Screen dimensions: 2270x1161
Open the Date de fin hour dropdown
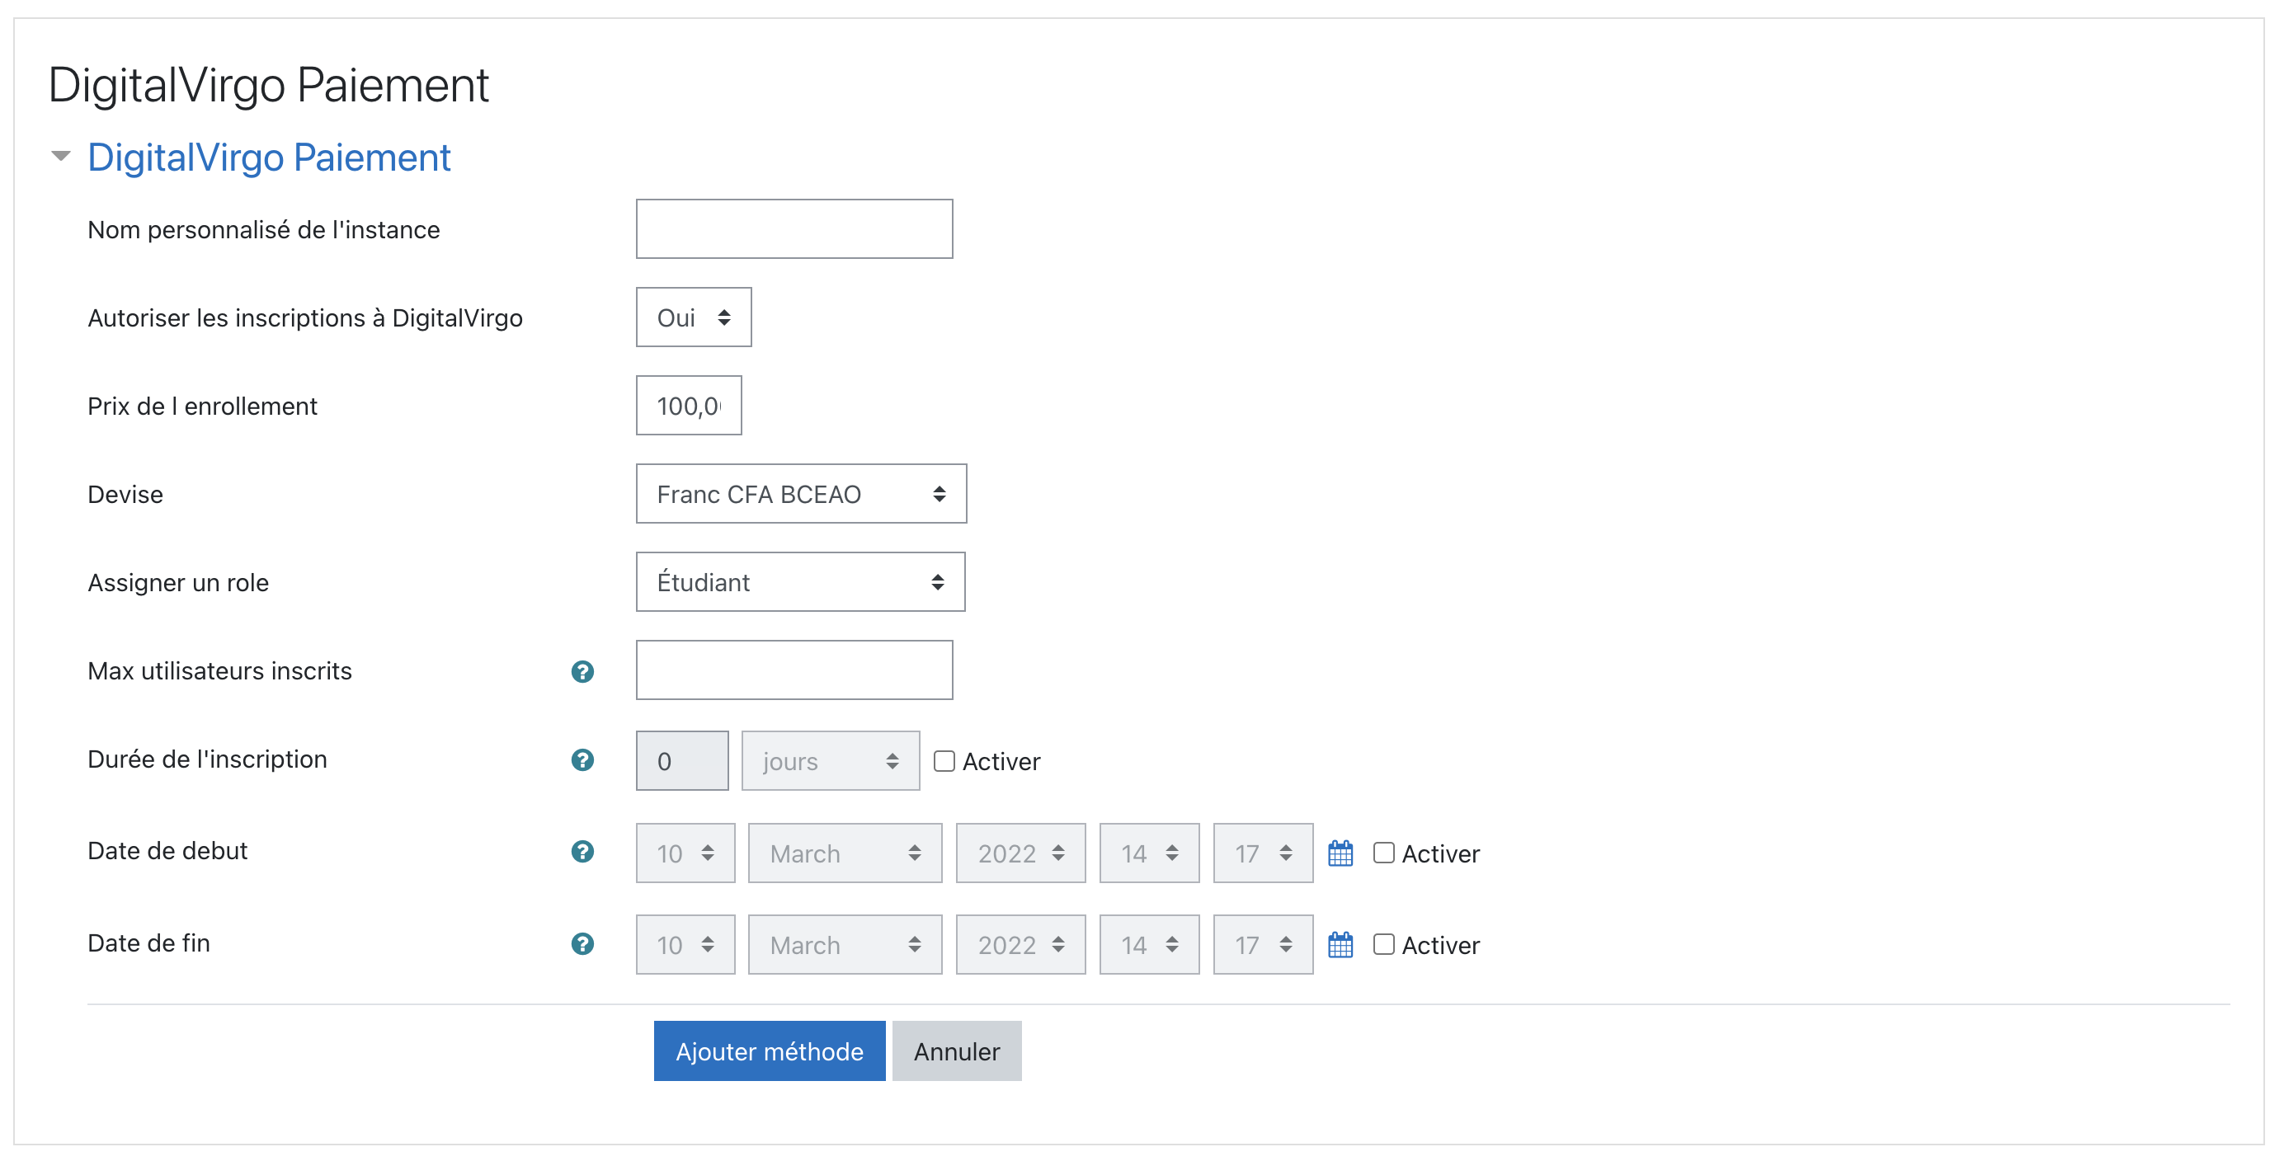point(1149,944)
